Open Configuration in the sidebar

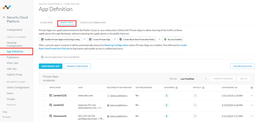pyautogui.click(x=14, y=30)
